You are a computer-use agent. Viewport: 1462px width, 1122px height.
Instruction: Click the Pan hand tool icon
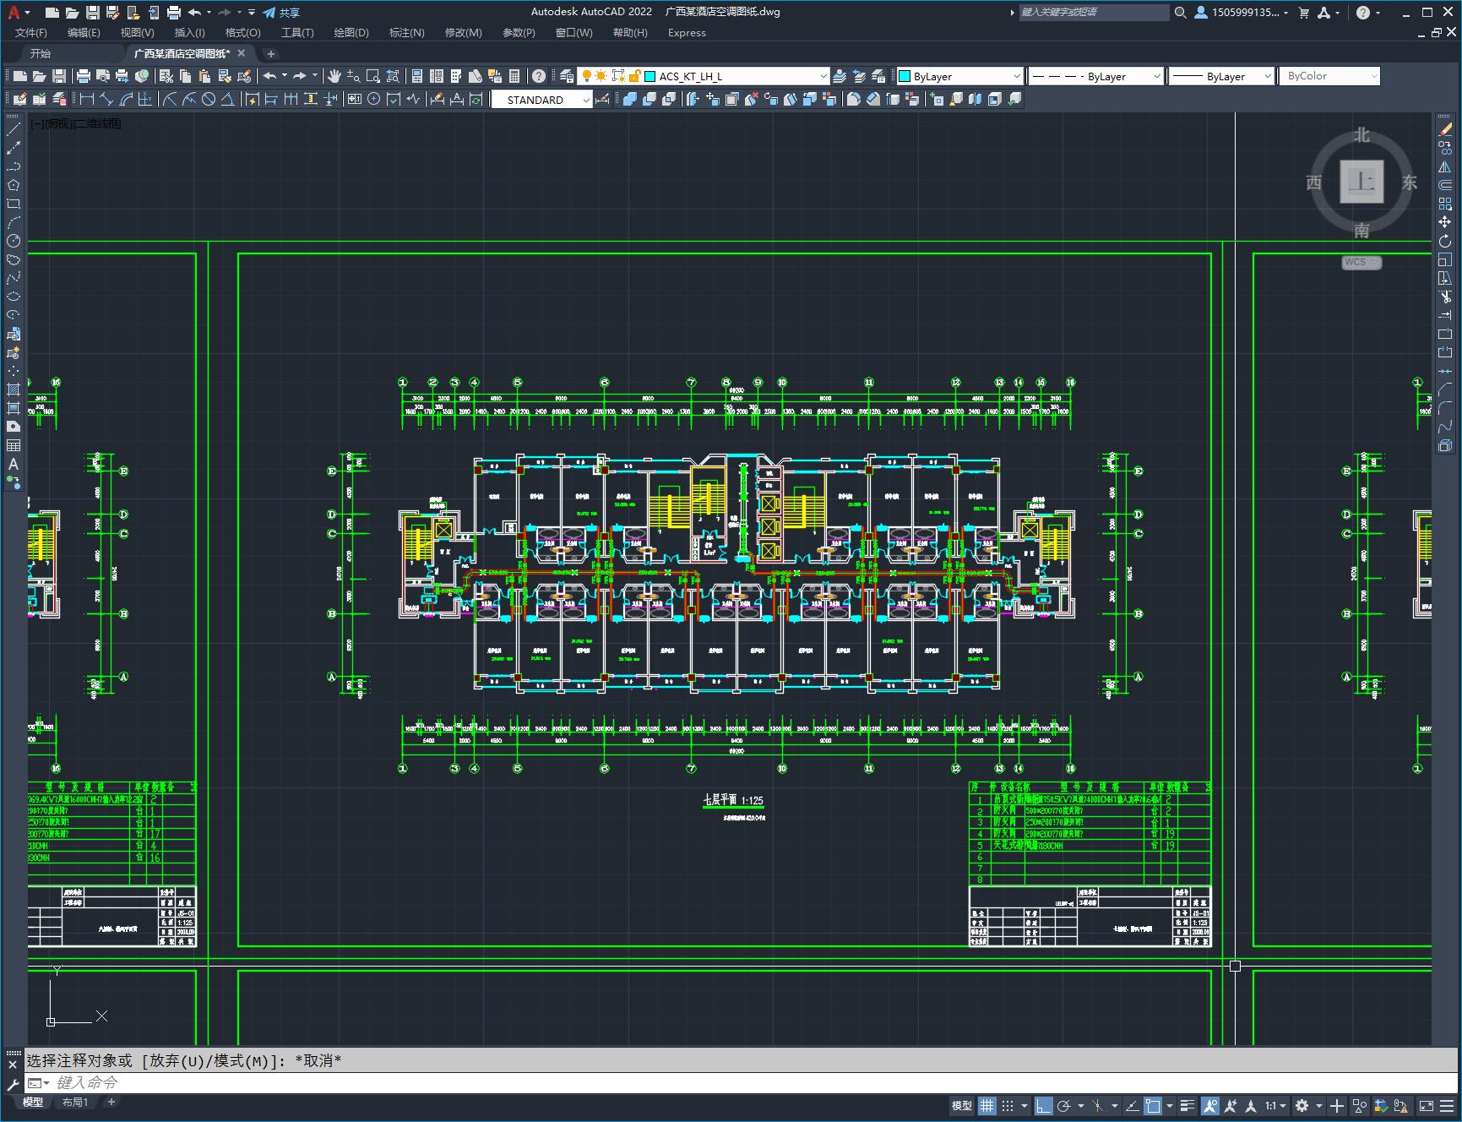click(334, 76)
